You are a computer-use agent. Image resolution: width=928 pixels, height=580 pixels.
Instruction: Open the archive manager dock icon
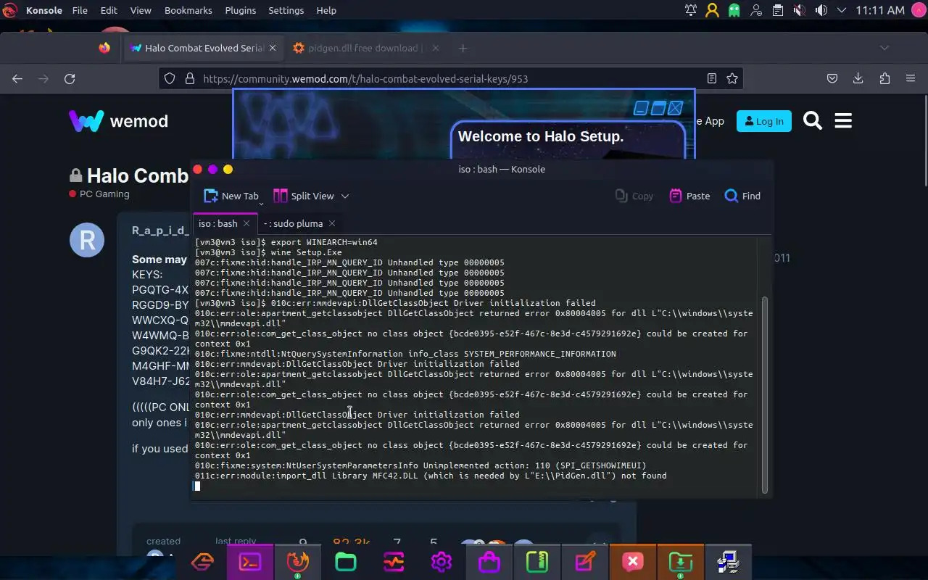tap(537, 562)
